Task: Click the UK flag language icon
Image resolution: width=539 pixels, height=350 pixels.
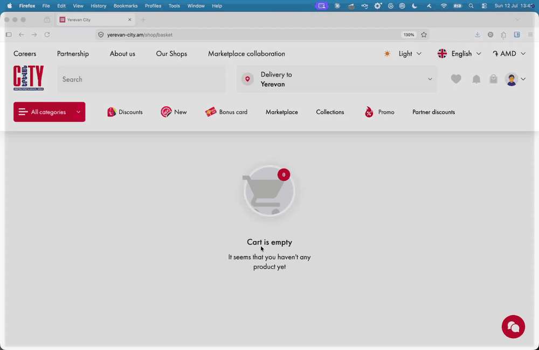Action: pyautogui.click(x=442, y=54)
